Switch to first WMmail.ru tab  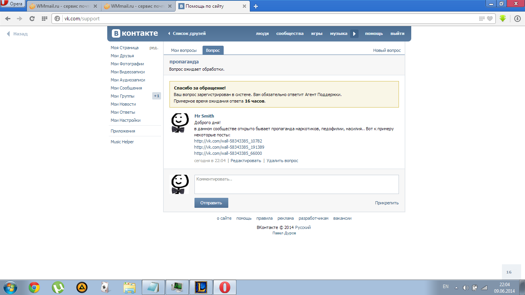[63, 6]
